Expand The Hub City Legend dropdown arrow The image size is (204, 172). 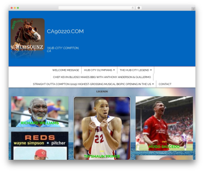click(151, 70)
